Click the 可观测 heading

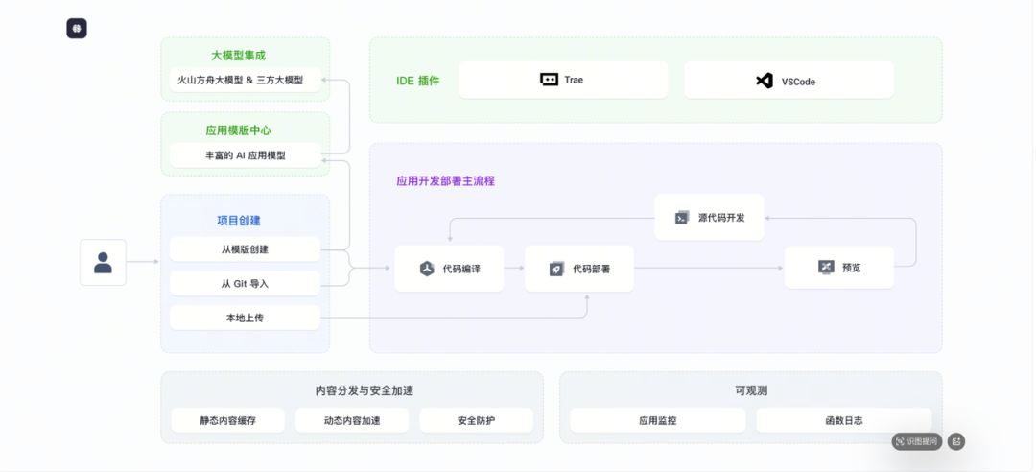[751, 390]
